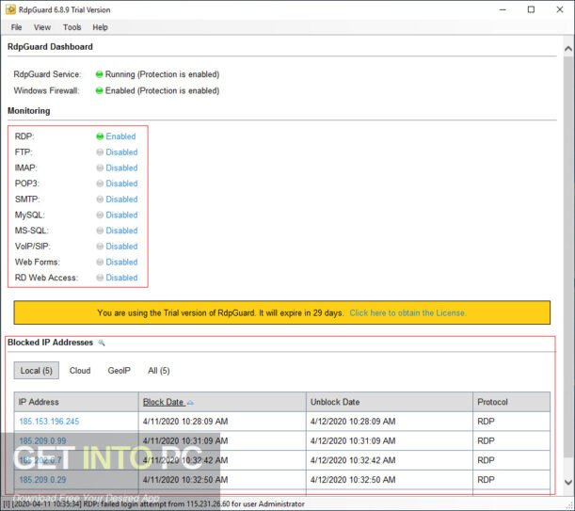Click the MySQL Disabled link

coord(121,215)
